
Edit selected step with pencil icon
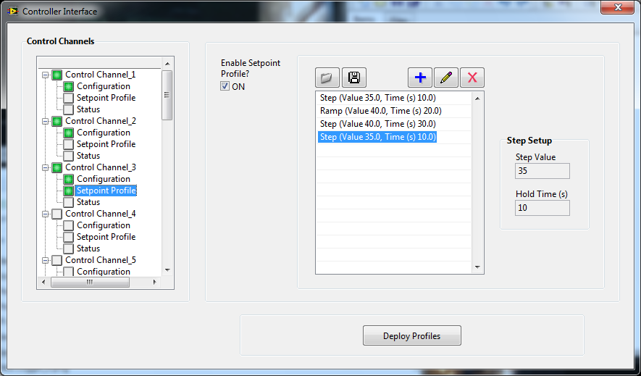(x=446, y=78)
